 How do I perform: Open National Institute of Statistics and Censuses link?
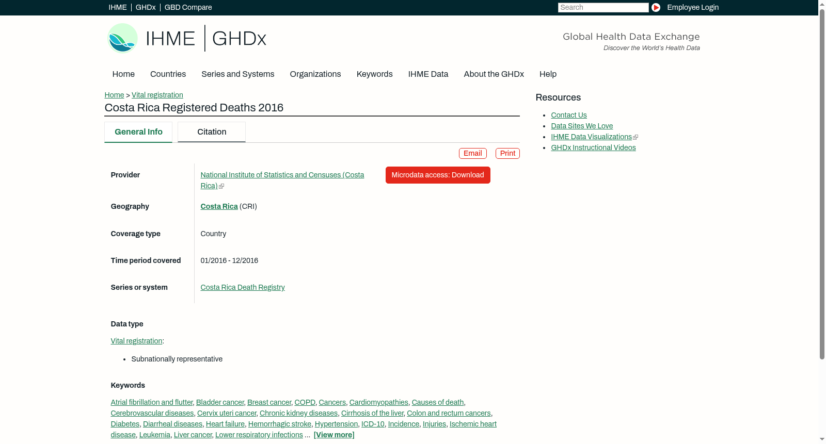[282, 180]
